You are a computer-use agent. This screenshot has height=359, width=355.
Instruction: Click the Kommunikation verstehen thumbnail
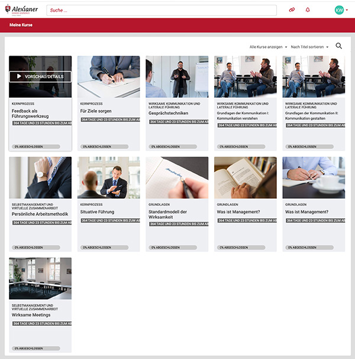coord(246,77)
